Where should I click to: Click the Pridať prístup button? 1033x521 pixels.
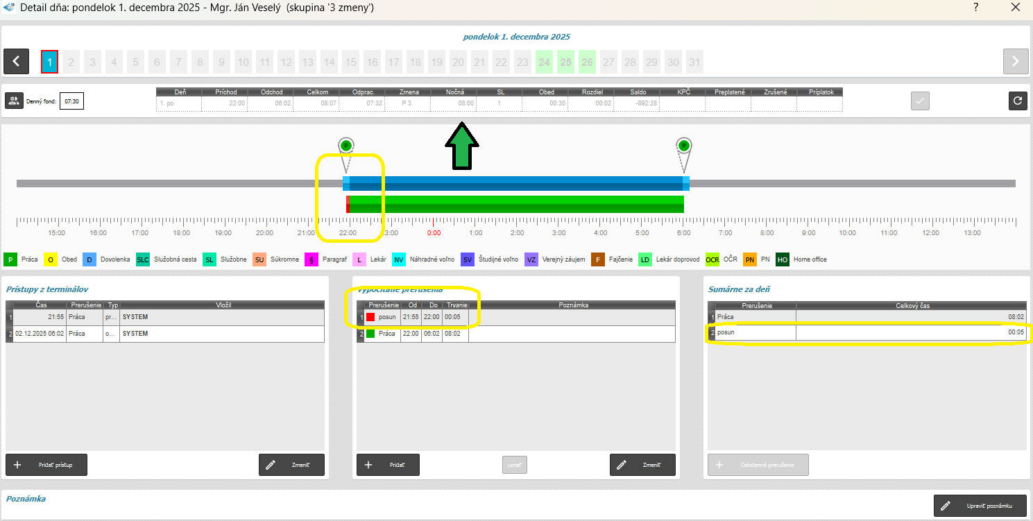pos(46,465)
